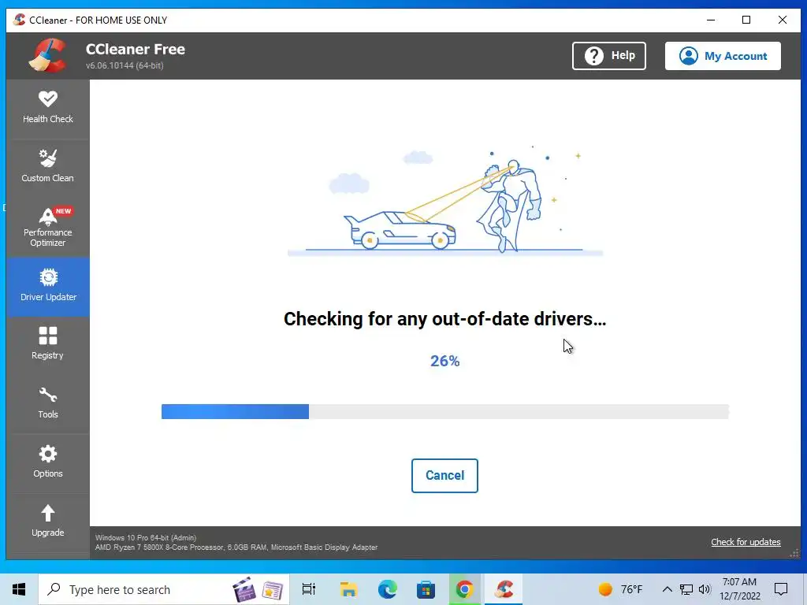Select Driver Updater in the sidebar
The width and height of the screenshot is (807, 605).
click(x=48, y=287)
